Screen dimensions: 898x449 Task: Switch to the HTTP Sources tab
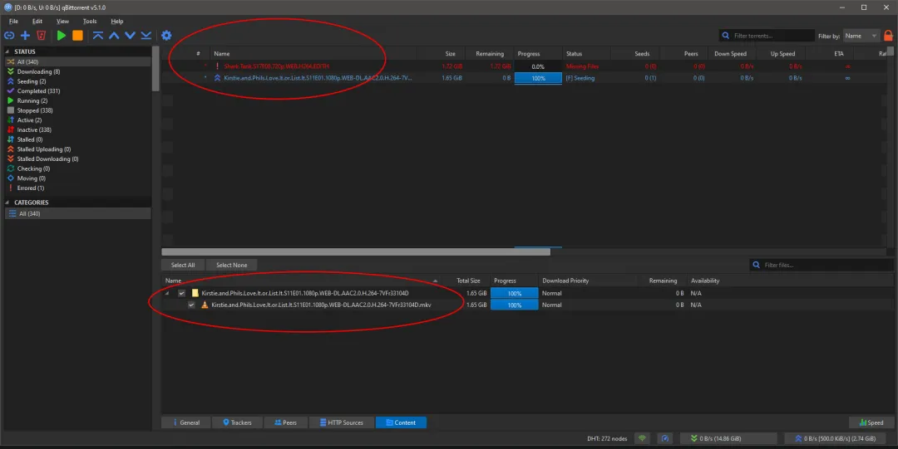[342, 422]
